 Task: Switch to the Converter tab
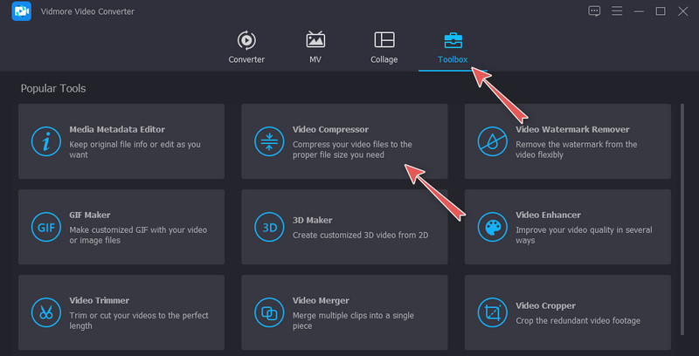(246, 47)
